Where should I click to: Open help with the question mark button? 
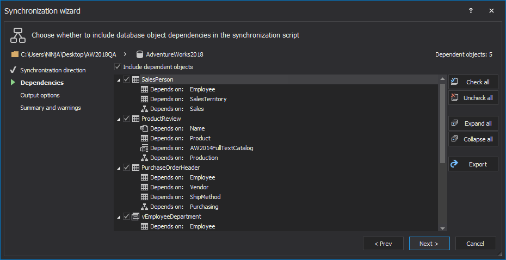click(x=471, y=11)
